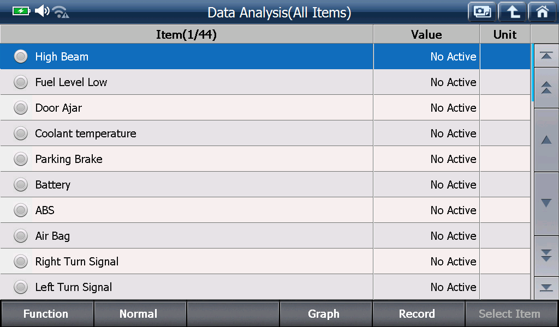This screenshot has width=559, height=327.
Task: Go to home screen via house icon
Action: click(542, 12)
